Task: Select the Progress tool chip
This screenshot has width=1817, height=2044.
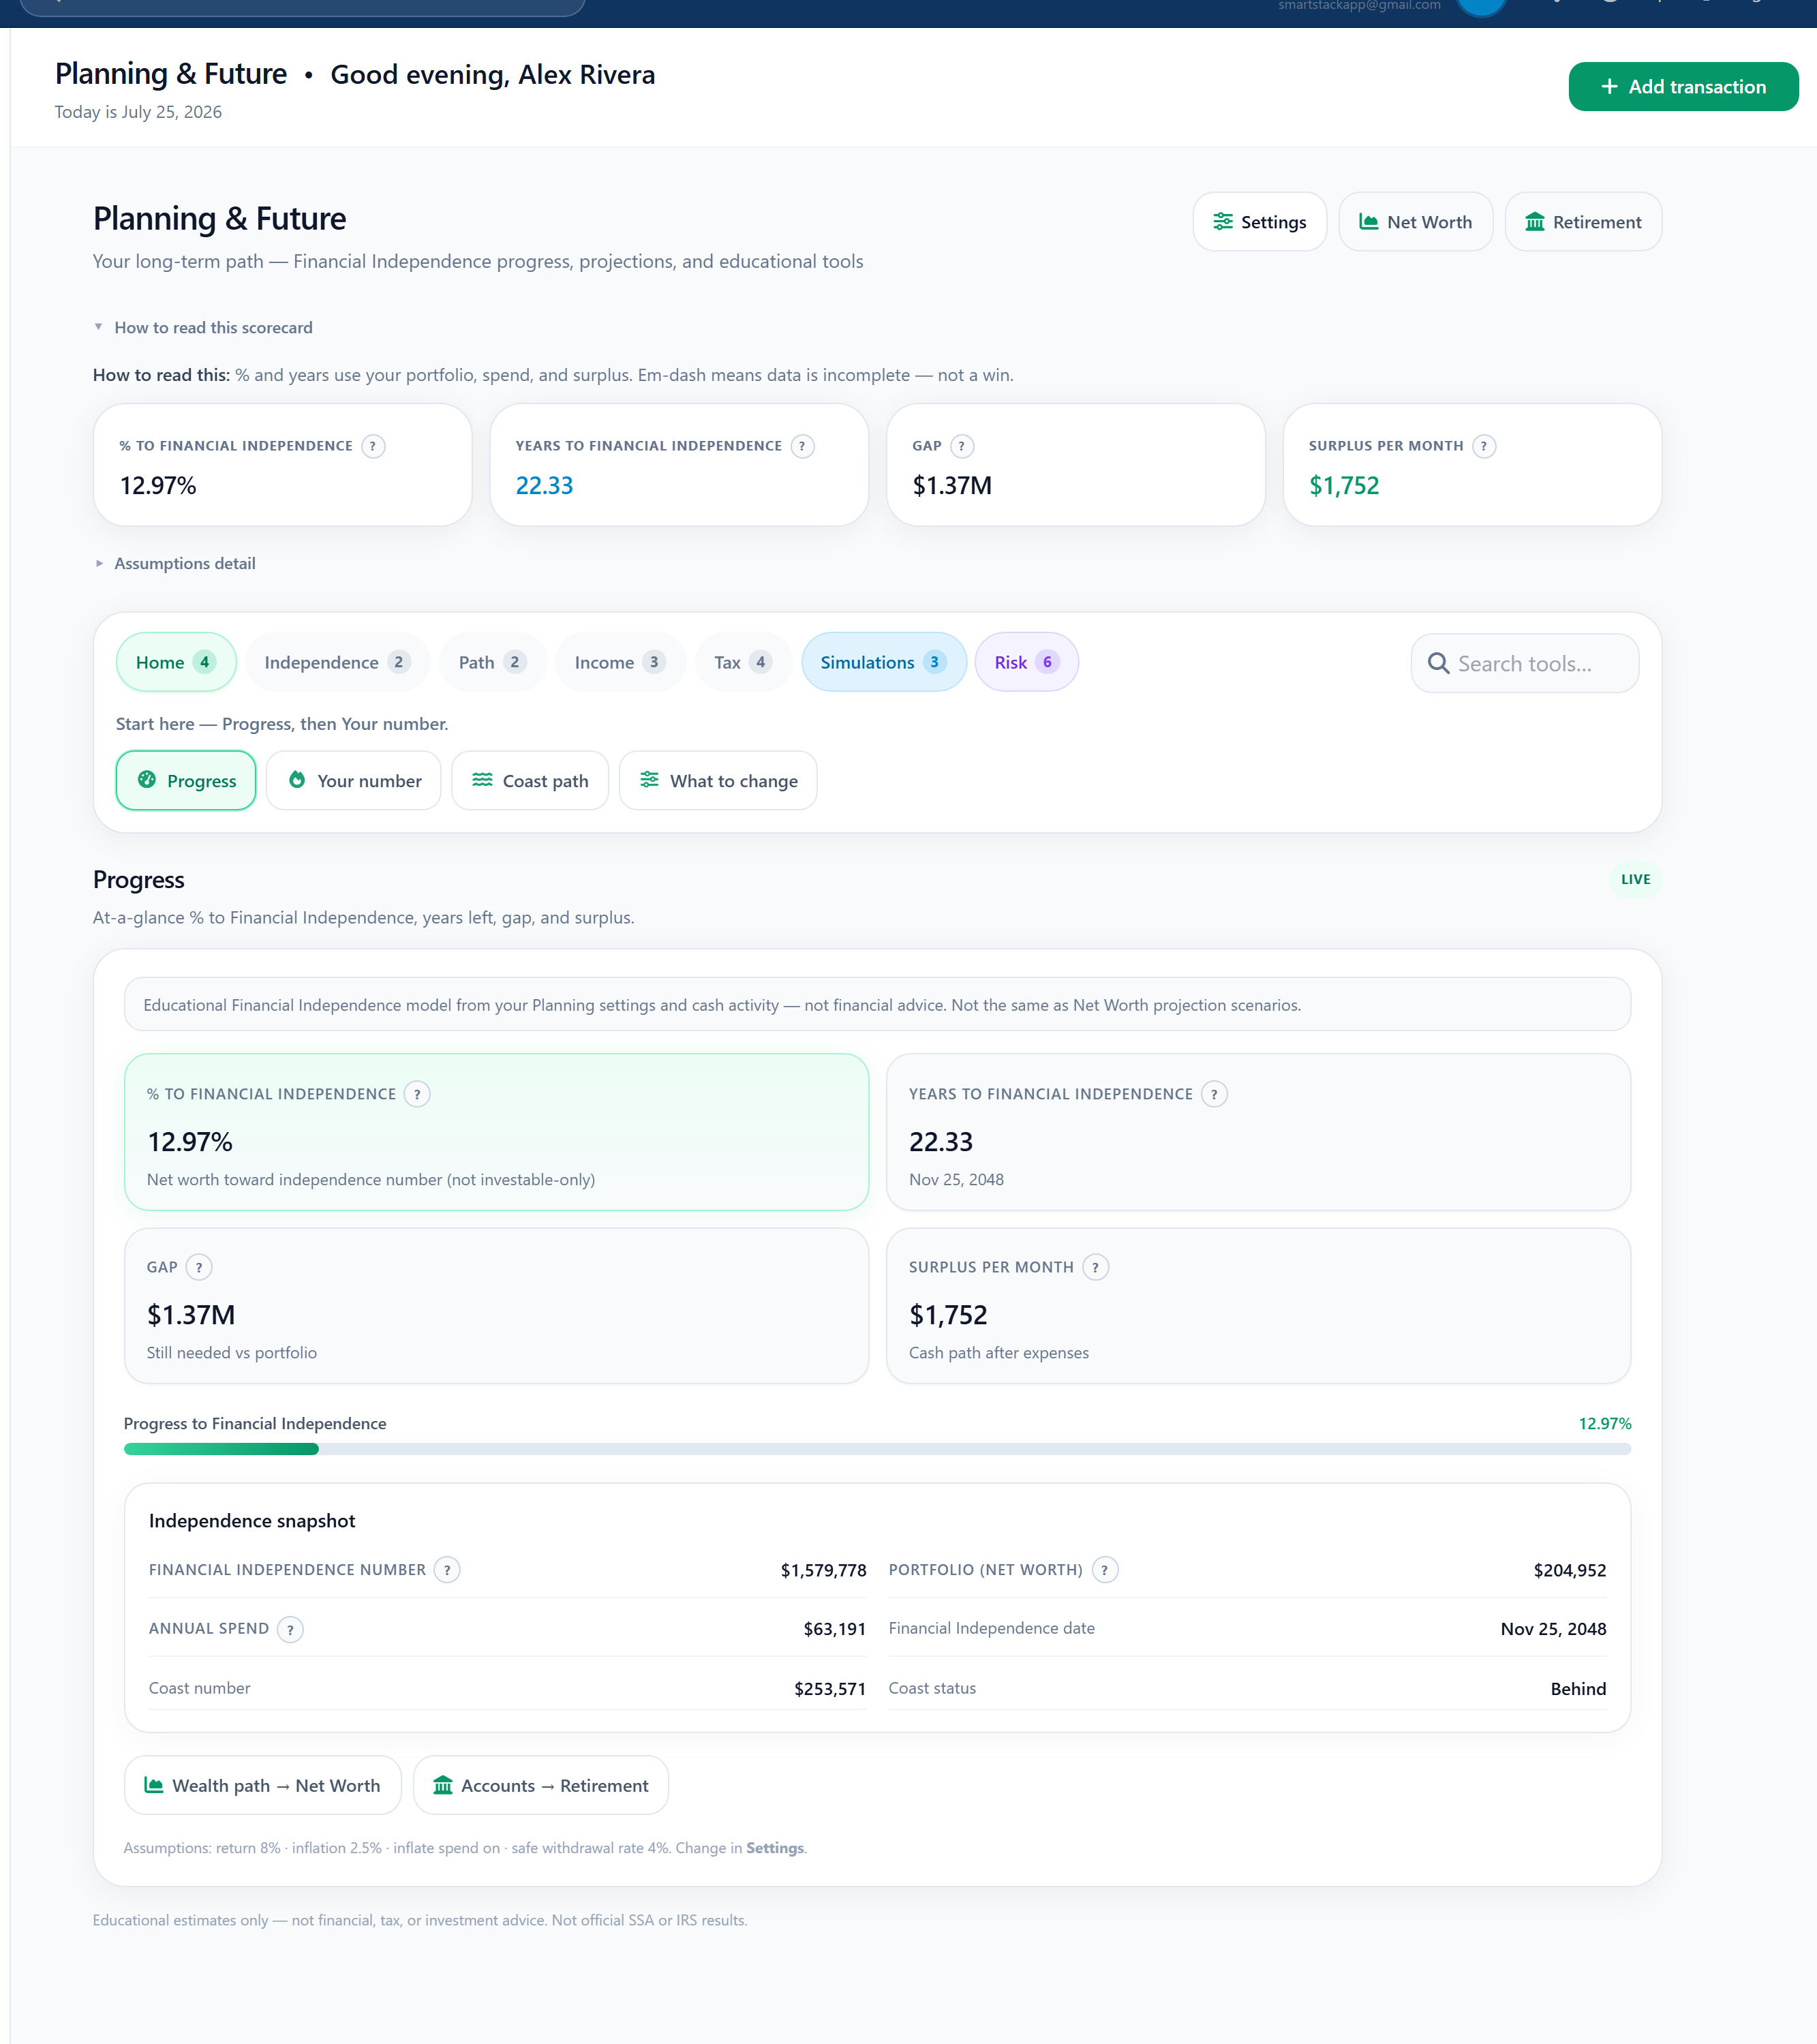Action: (x=186, y=781)
